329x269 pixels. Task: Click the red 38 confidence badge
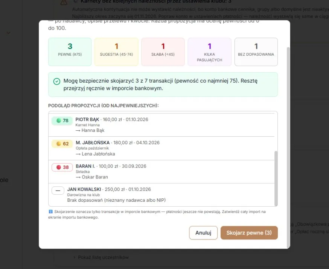click(62, 167)
